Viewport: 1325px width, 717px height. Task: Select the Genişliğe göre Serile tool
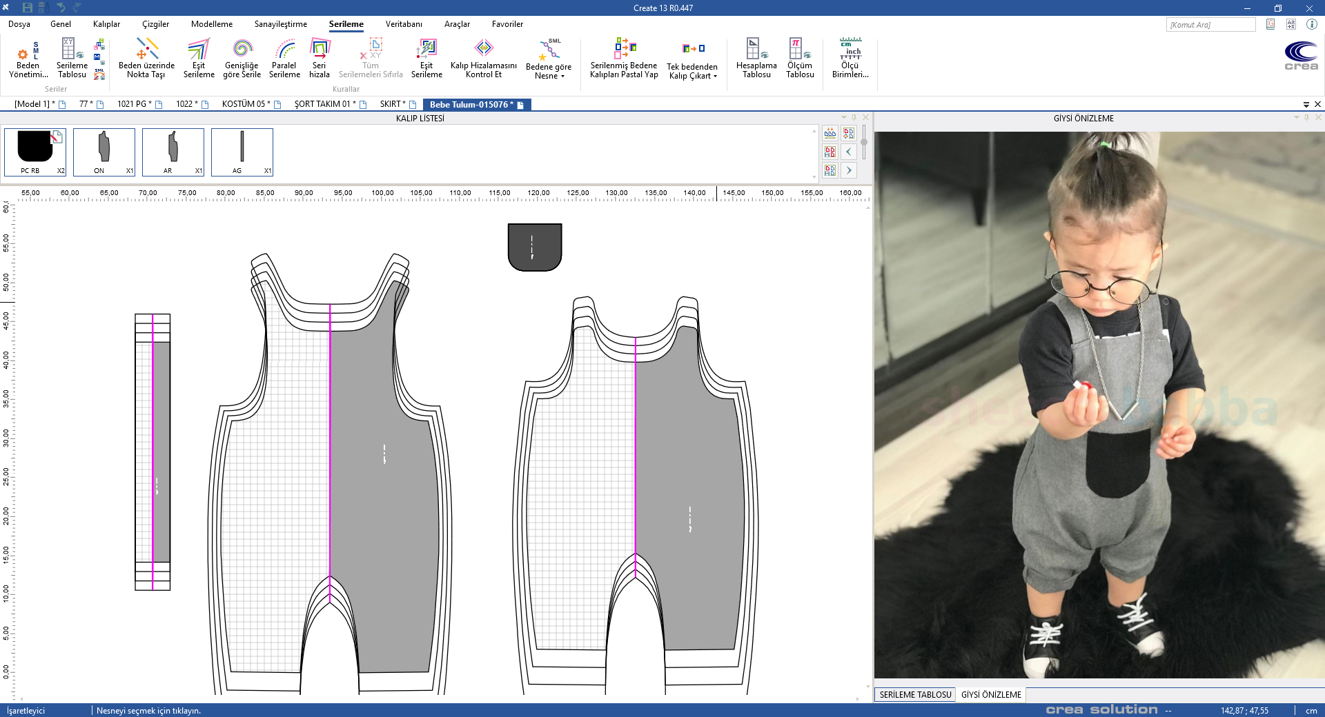[x=242, y=59]
